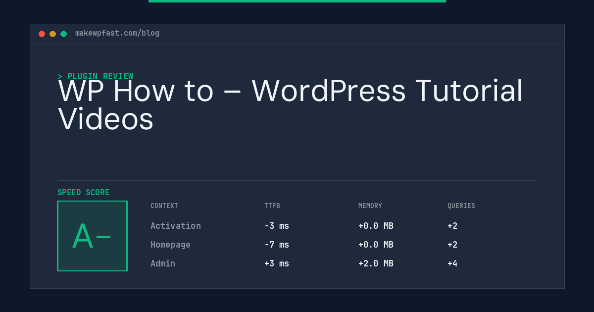Click Homepage queries value '+2'
The image size is (594, 312).
point(452,245)
